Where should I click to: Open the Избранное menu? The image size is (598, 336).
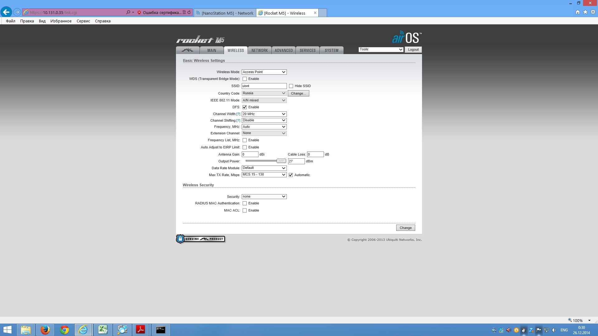click(x=61, y=21)
